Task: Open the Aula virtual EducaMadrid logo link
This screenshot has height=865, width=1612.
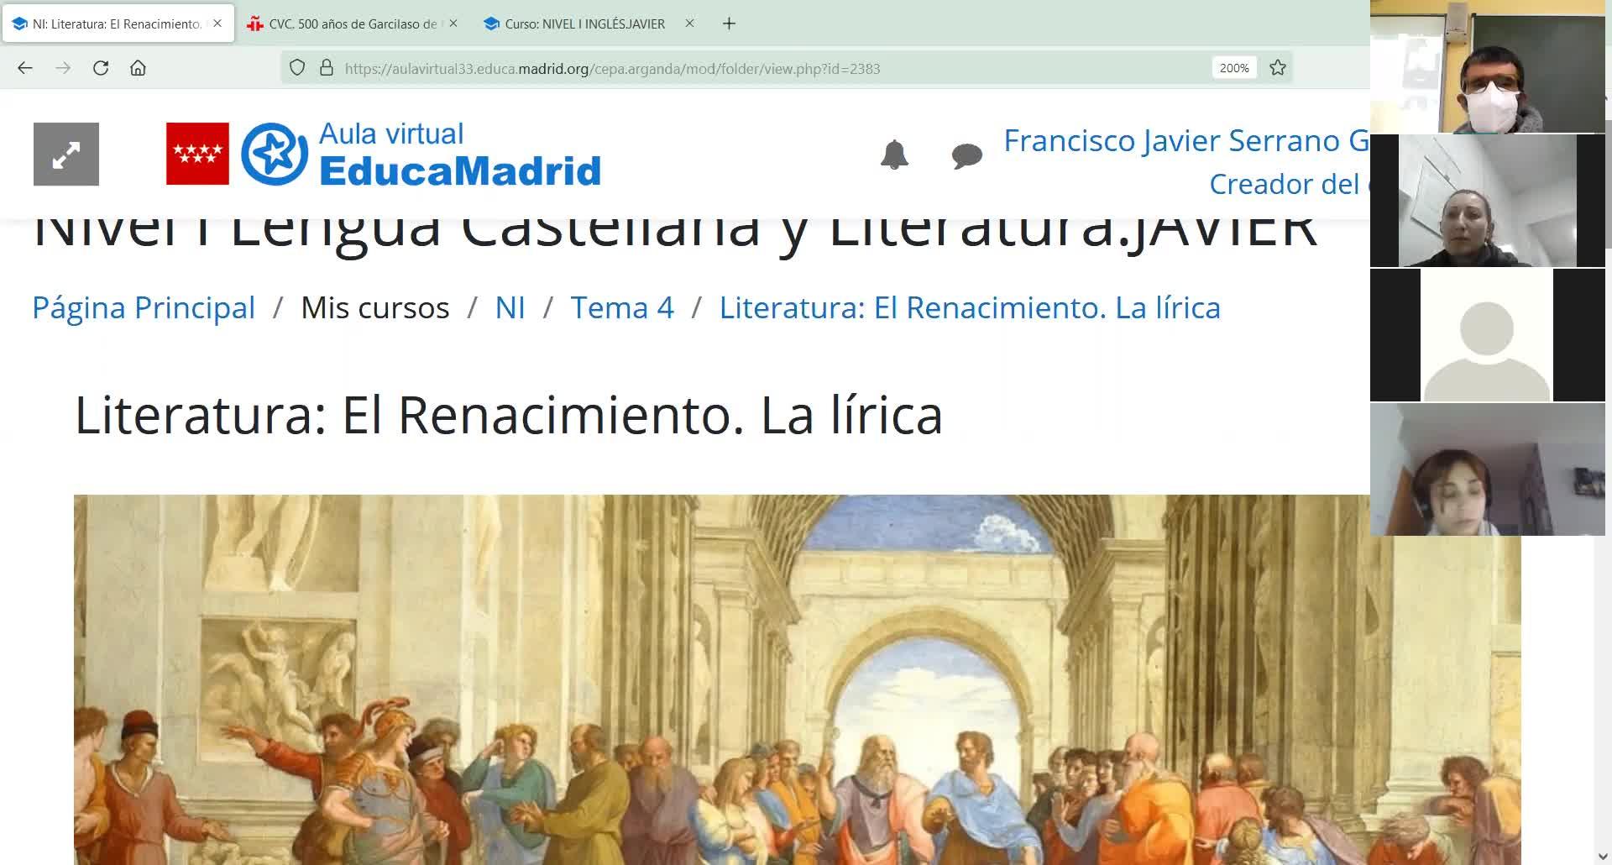Action: (421, 154)
